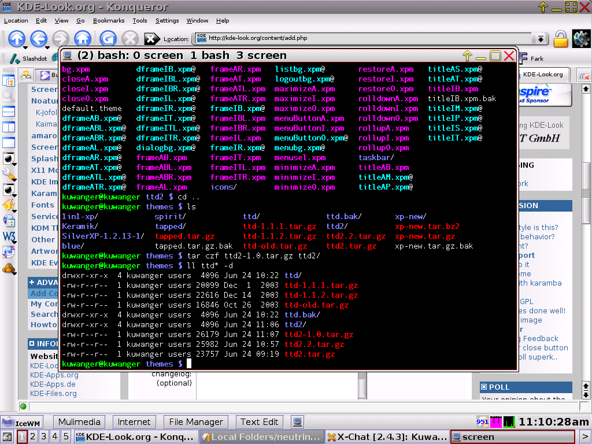
Task: Click the split top-bottom view icon in sidebar
Action: 8,112
